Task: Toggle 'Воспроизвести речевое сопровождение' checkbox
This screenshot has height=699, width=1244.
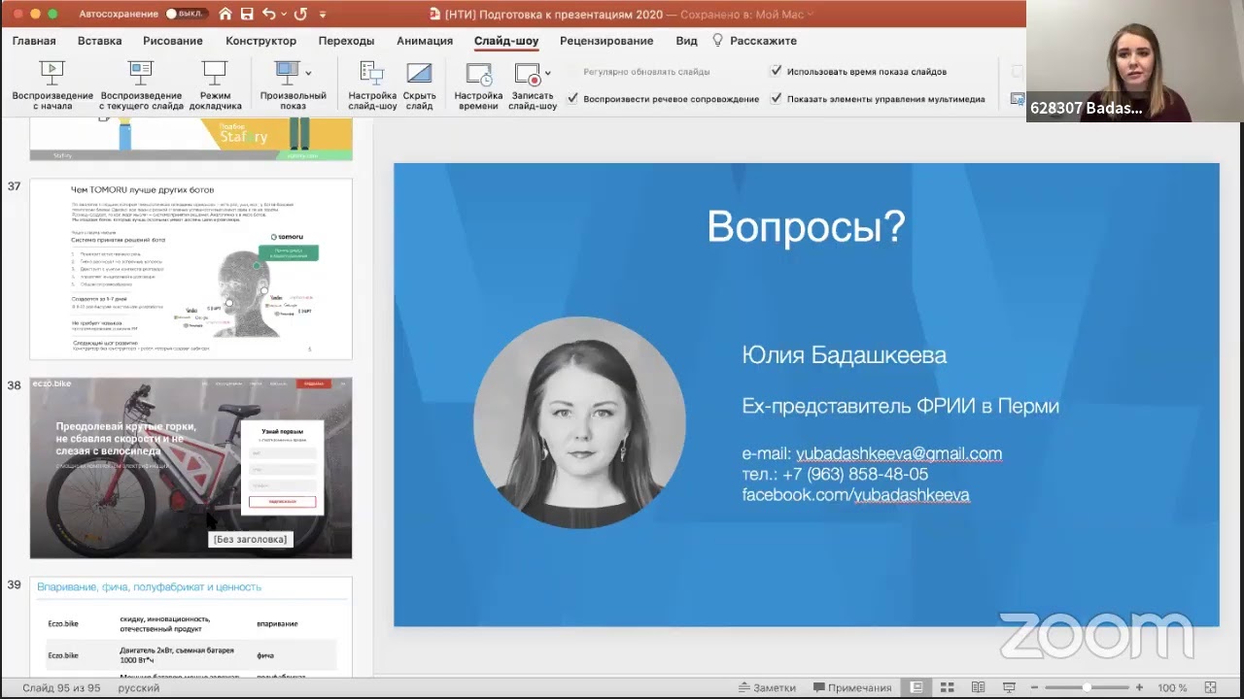Action: tap(573, 98)
